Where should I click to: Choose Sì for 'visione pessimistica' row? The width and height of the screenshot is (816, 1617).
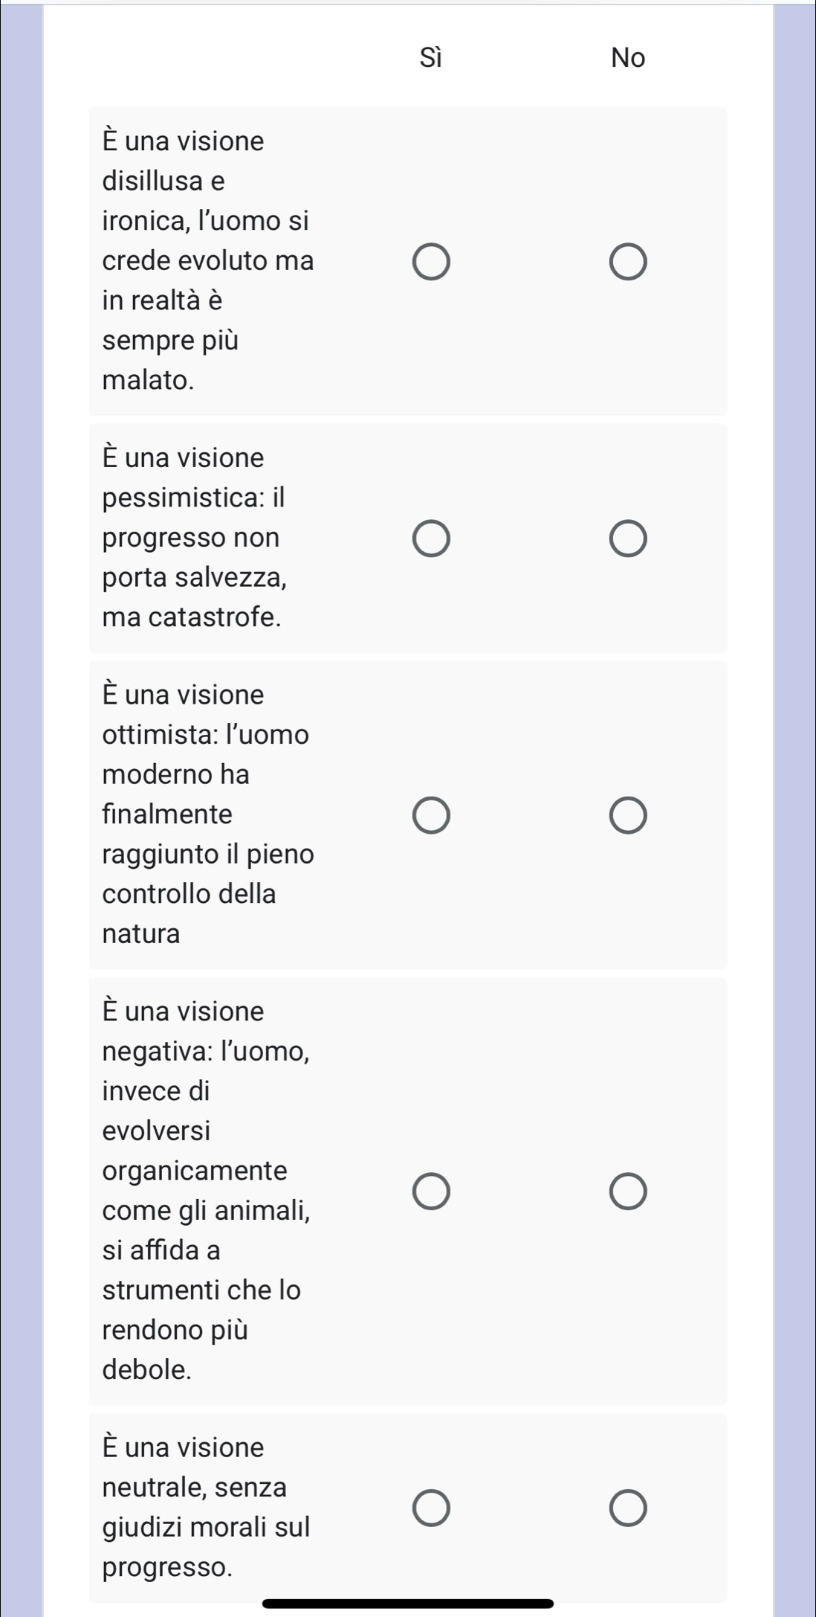(x=431, y=539)
